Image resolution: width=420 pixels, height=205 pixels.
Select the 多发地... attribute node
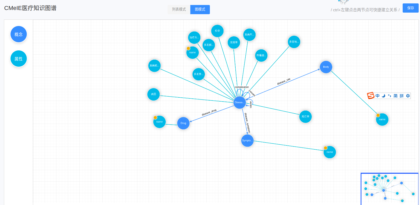coord(294,42)
